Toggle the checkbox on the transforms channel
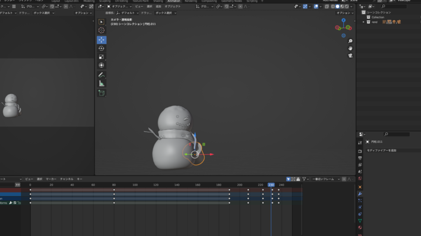The width and height of the screenshot is (421, 236). 15,203
